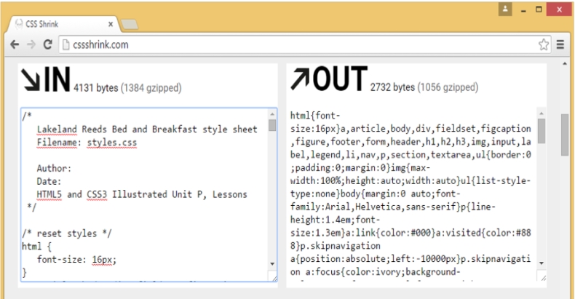Click the 'html{font-' line in output
The image size is (575, 299).
[315, 116]
